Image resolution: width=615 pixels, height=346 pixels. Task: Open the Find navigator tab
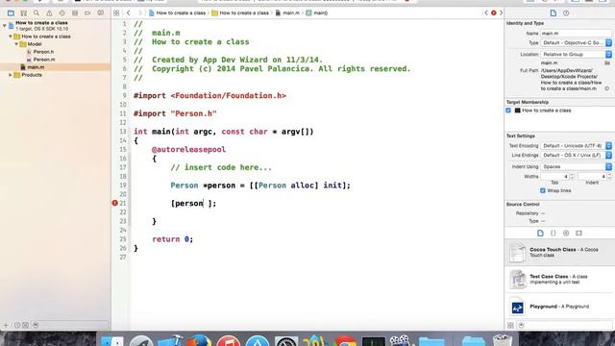coord(37,12)
